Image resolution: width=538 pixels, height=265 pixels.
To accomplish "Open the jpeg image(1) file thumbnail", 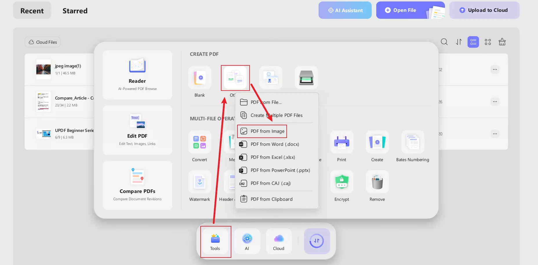I will [43, 69].
